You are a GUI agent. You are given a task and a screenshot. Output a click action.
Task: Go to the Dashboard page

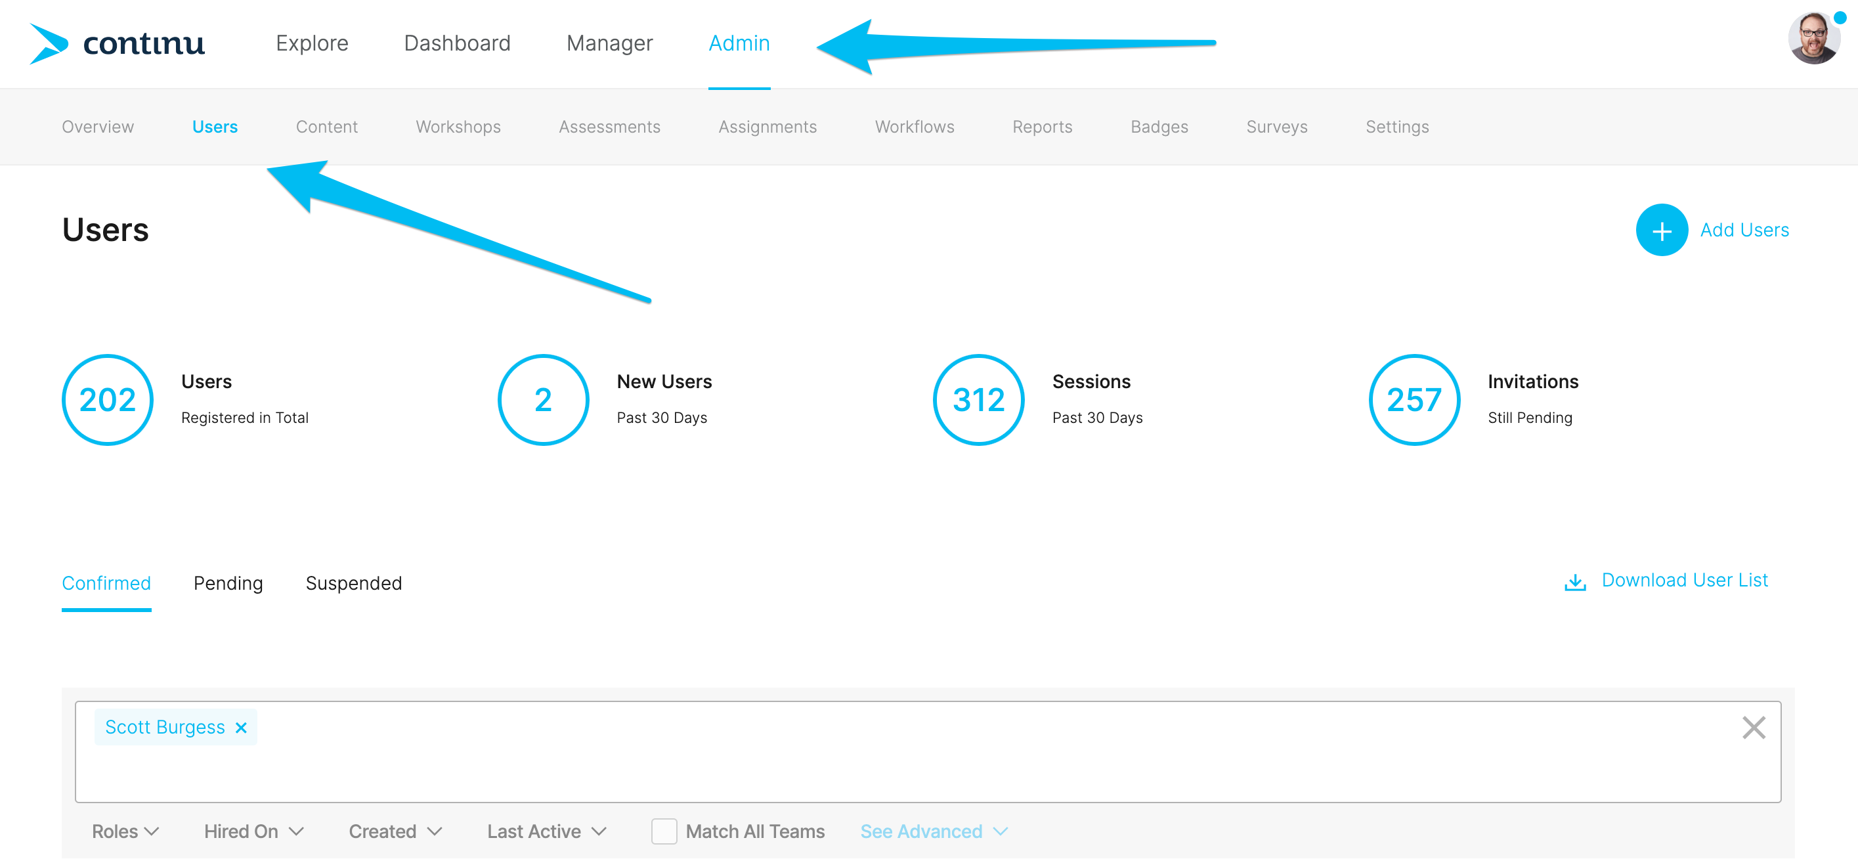coord(456,43)
